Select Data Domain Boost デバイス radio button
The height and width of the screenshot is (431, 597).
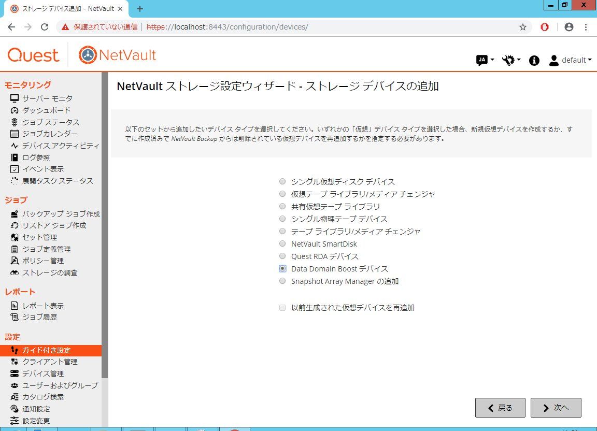(x=282, y=268)
